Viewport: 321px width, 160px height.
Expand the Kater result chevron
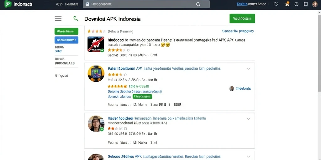point(248,118)
